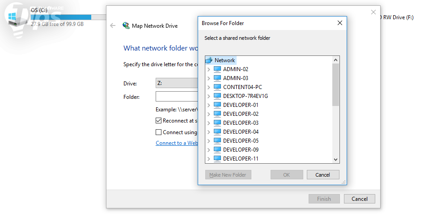Click the Folder path input field
The width and height of the screenshot is (424, 216).
(x=177, y=96)
